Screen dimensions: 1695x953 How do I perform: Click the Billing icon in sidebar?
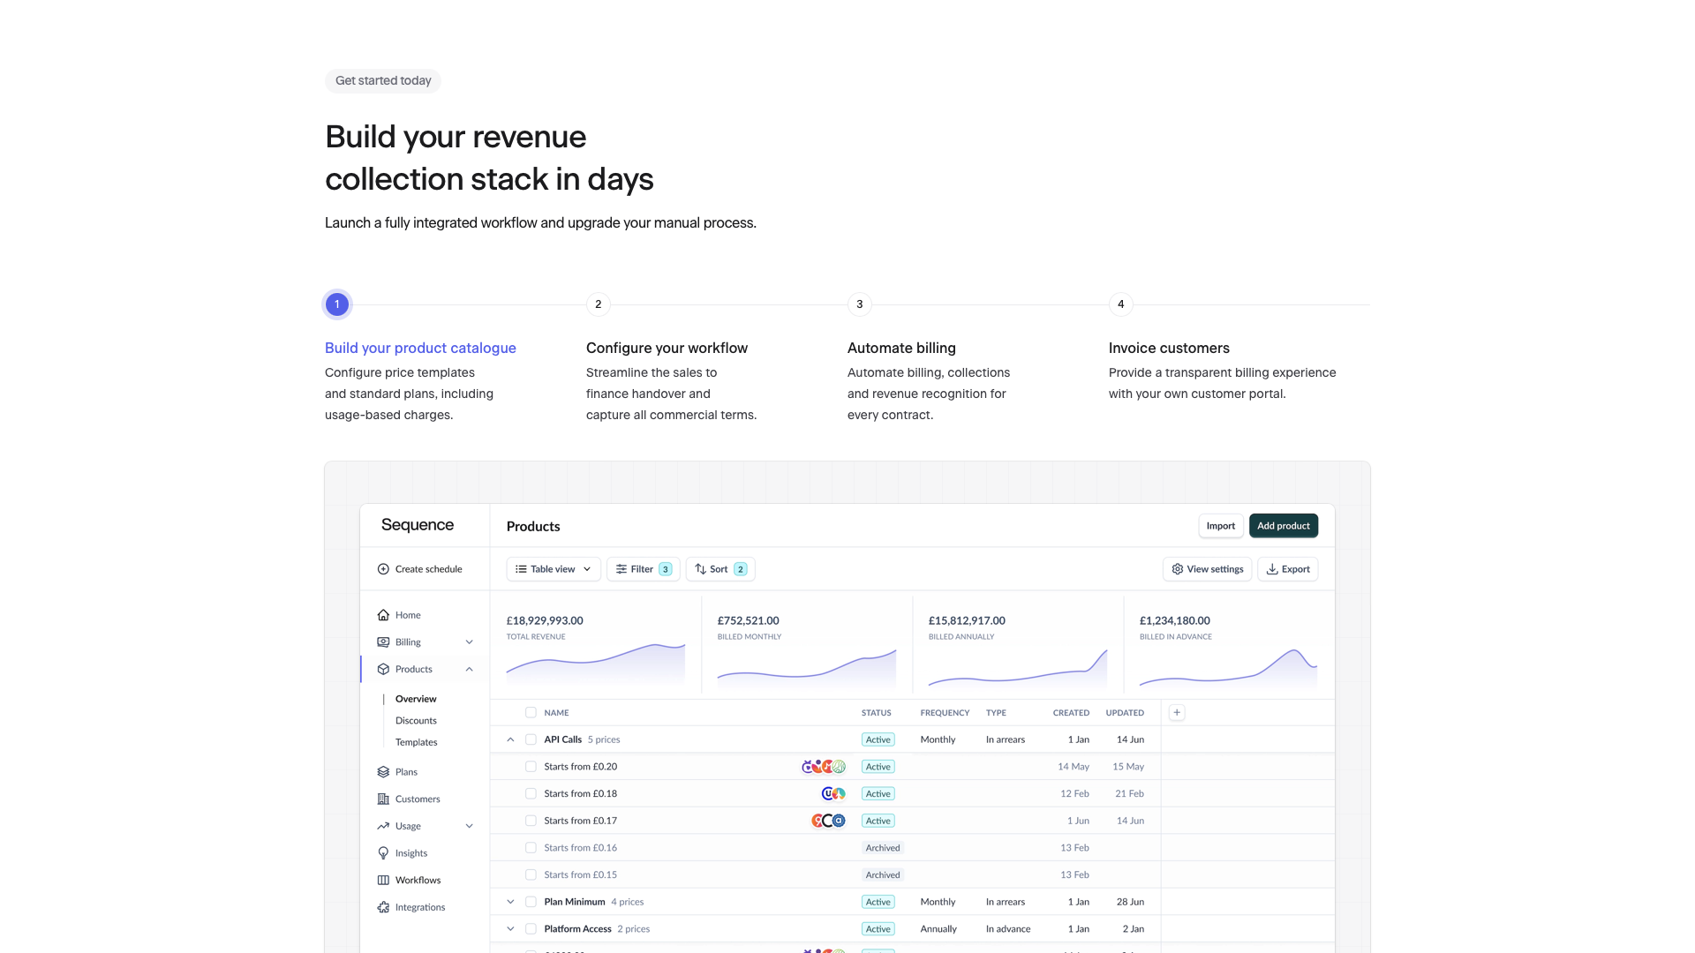383,642
